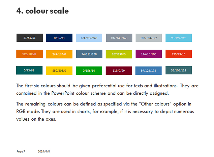214x157 pixels.
Task: Click the magenta 146/10/106 swatch
Action: coord(149,54)
